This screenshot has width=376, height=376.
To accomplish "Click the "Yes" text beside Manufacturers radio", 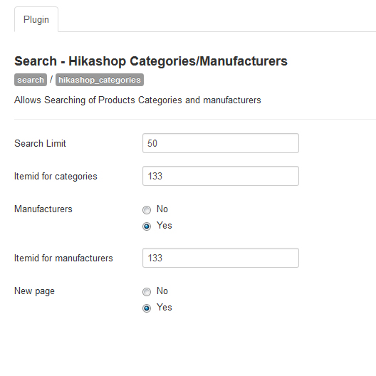I will coord(164,226).
